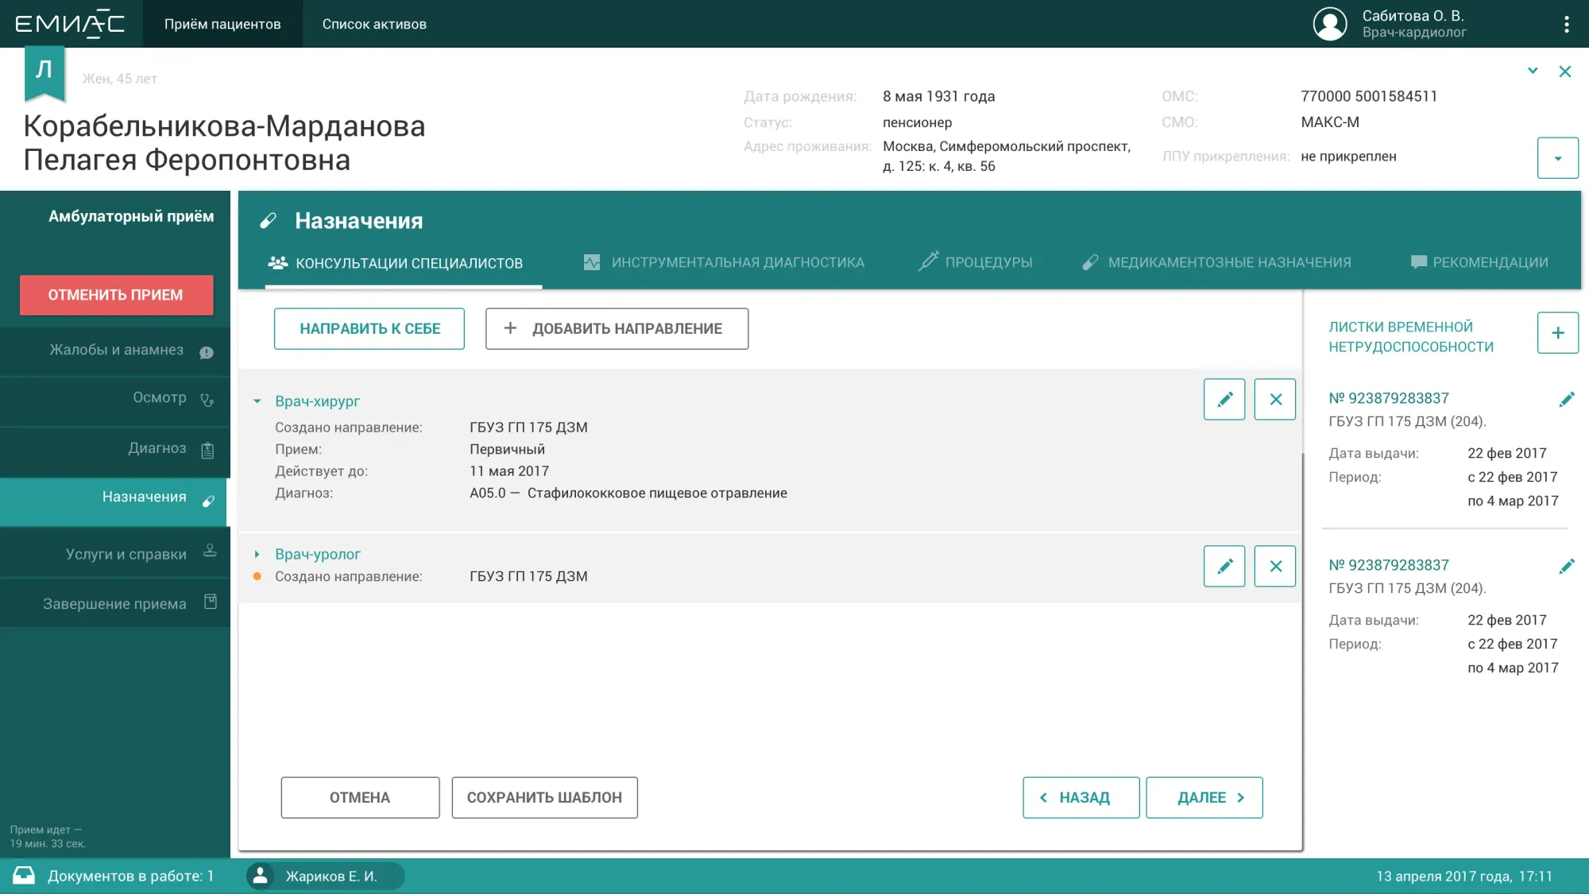Edit the first sick leave record pencil

(1566, 399)
